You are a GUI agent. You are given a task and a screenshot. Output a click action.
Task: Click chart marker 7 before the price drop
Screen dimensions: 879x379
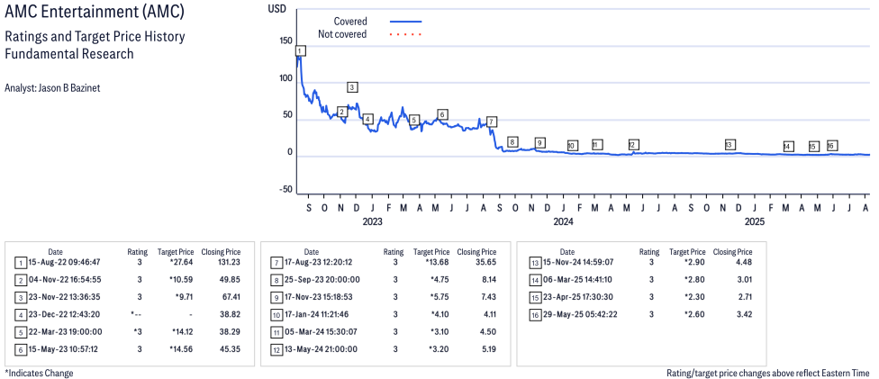491,122
